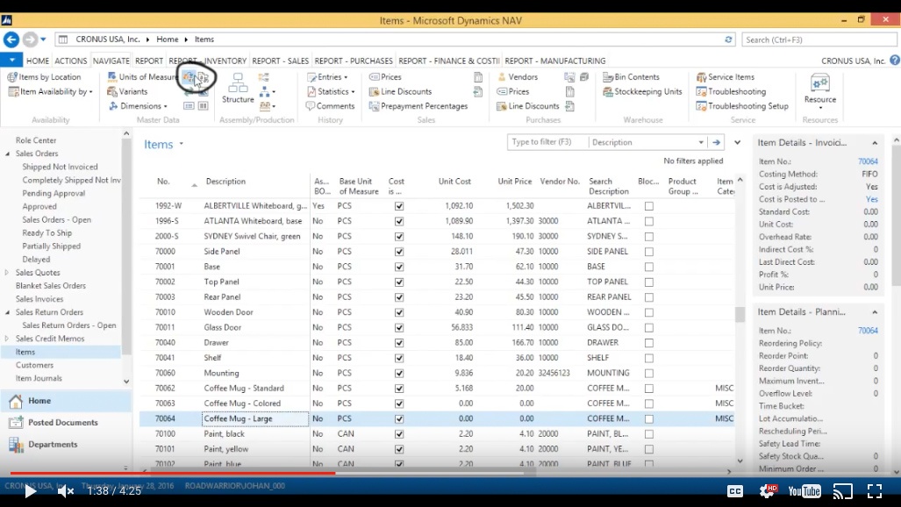Screen dimensions: 901x507
Task: Open the Description filter field dropdown
Action: tap(700, 142)
